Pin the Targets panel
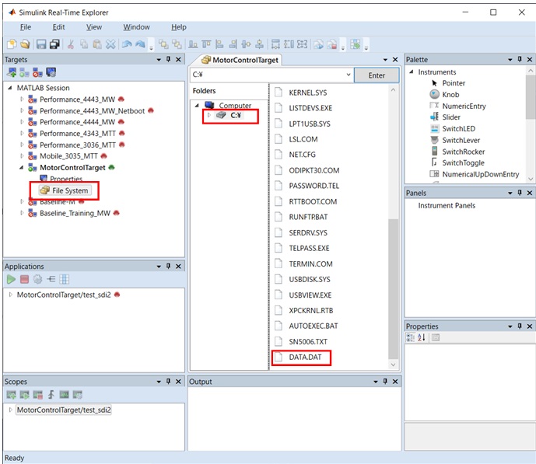The width and height of the screenshot is (536, 464). (168, 59)
